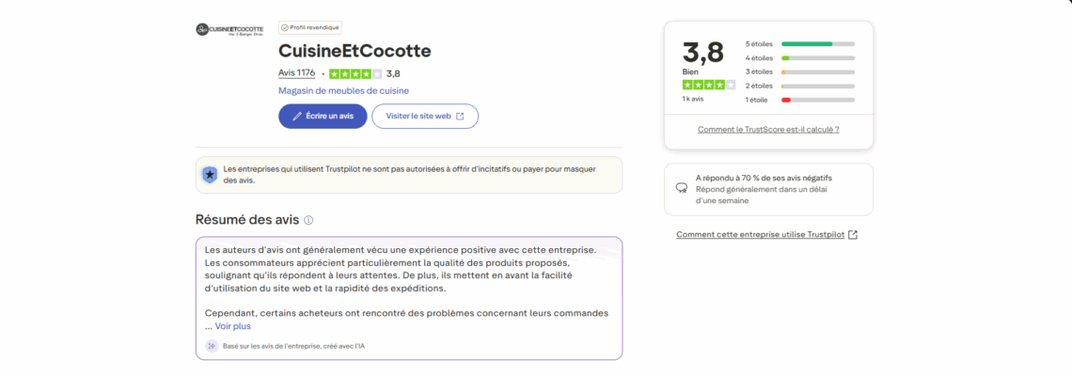Viewport: 1072px width, 376px height.
Task: Click the external link icon in 'Visiter le site web'
Action: [x=462, y=117]
